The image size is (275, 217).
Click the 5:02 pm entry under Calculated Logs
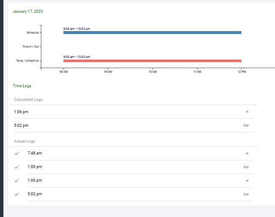click(21, 126)
